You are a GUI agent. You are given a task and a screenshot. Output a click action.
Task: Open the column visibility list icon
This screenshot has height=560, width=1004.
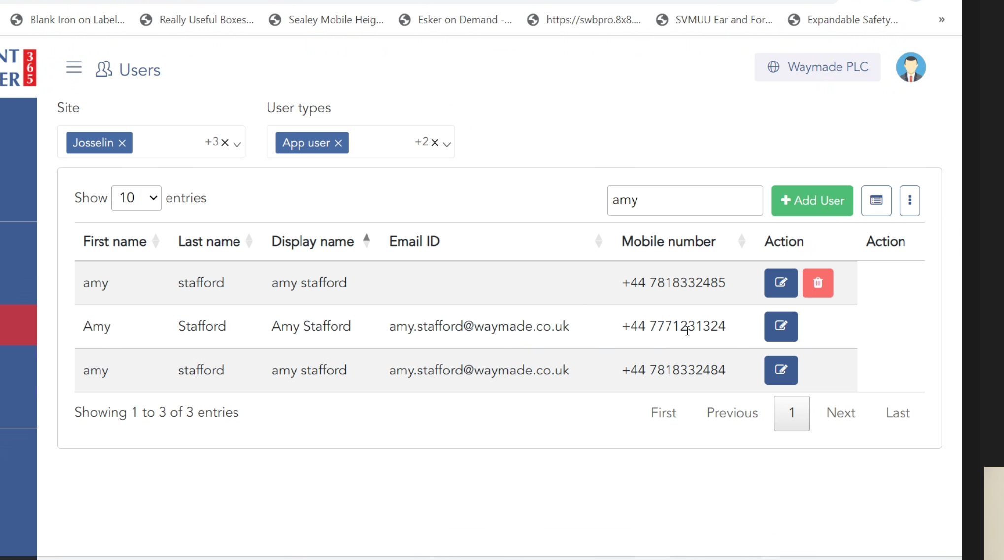click(x=876, y=200)
